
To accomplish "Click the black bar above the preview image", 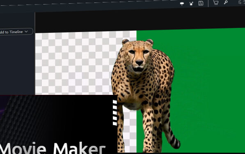I will tap(140, 21).
